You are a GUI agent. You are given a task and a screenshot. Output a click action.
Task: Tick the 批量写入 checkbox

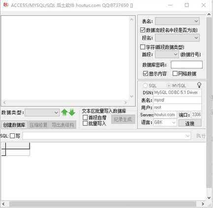[x=85, y=123]
